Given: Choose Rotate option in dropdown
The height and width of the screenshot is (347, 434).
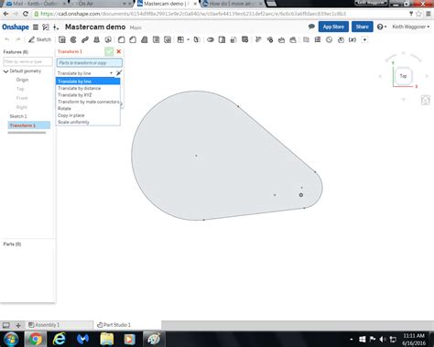Looking at the screenshot, I should click(x=88, y=108).
